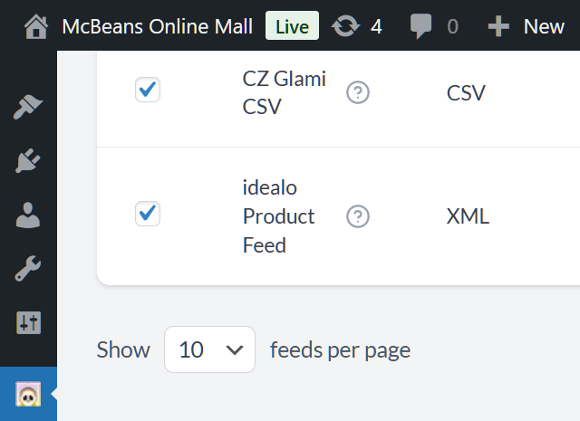Screen dimensions: 580x421
Task: Open the comments bubble icon
Action: [420, 26]
